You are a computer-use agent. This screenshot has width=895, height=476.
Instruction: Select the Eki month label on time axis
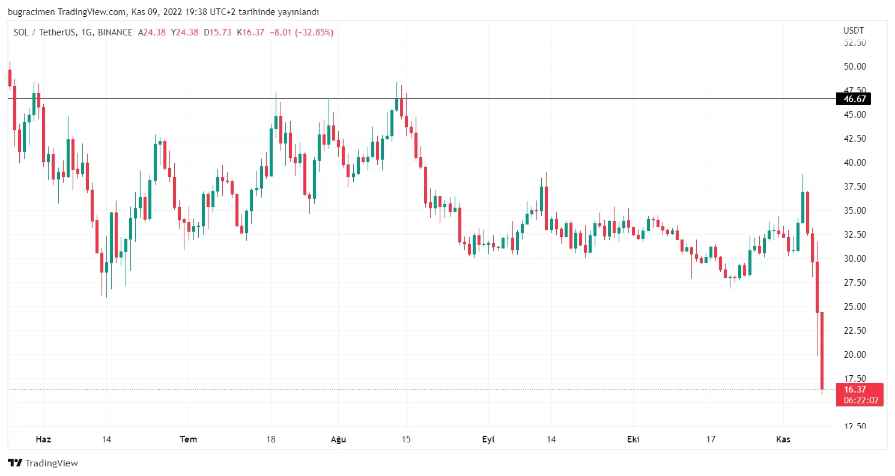pos(633,439)
